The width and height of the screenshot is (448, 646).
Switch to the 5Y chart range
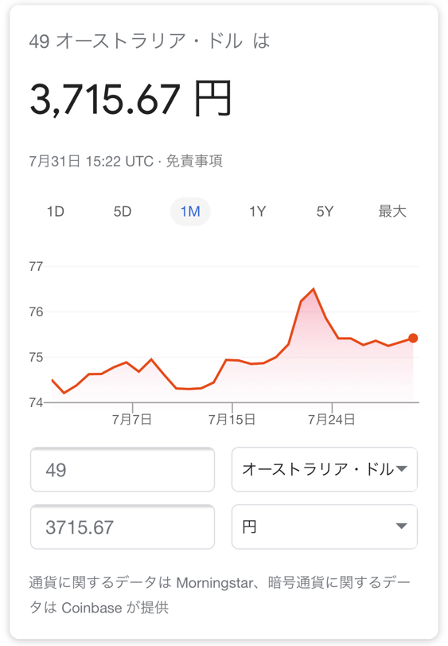tap(325, 212)
